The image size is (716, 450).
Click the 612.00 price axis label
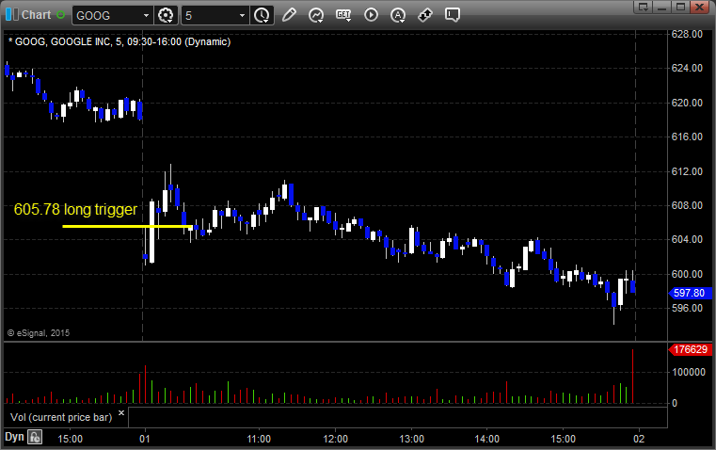click(687, 171)
